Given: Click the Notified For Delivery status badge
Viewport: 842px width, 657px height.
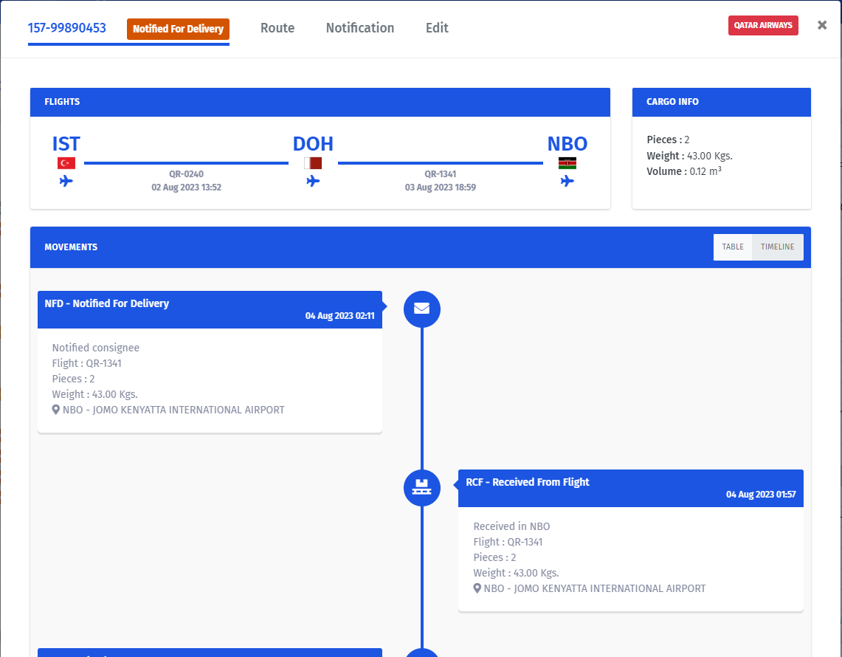Looking at the screenshot, I should point(178,29).
